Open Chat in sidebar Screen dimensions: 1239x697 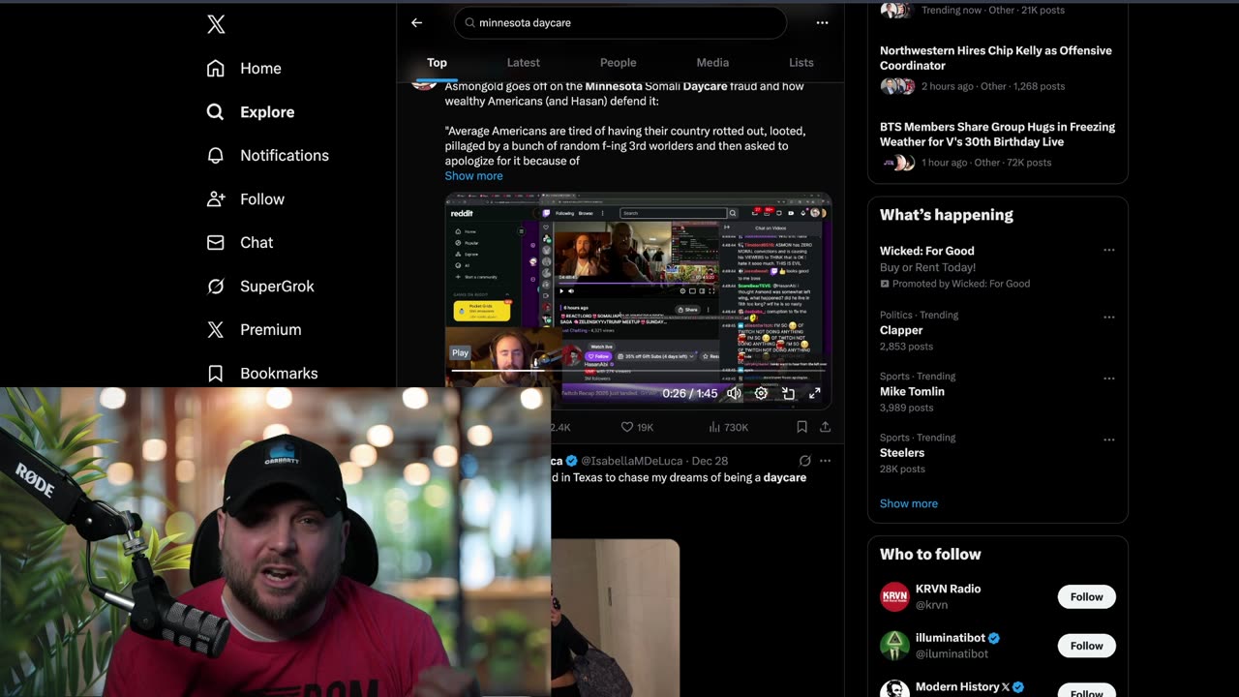[240, 242]
